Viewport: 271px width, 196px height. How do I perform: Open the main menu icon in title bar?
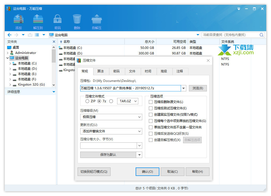coord(239,9)
